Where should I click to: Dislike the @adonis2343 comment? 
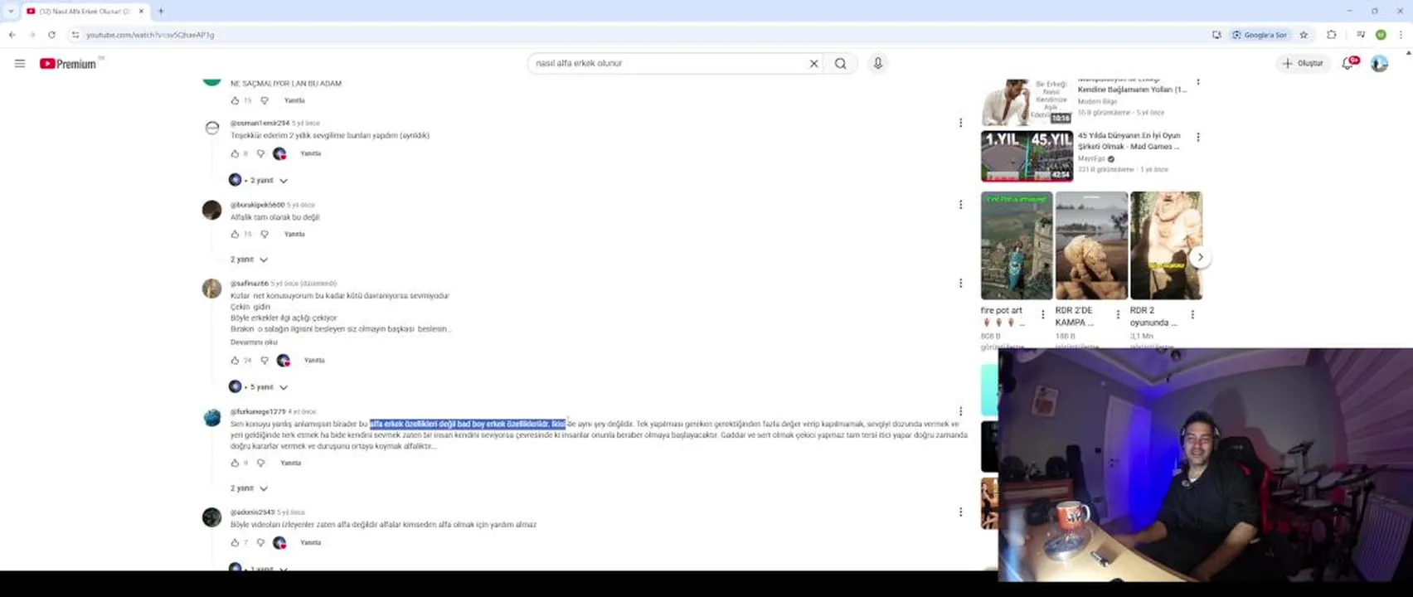260,542
